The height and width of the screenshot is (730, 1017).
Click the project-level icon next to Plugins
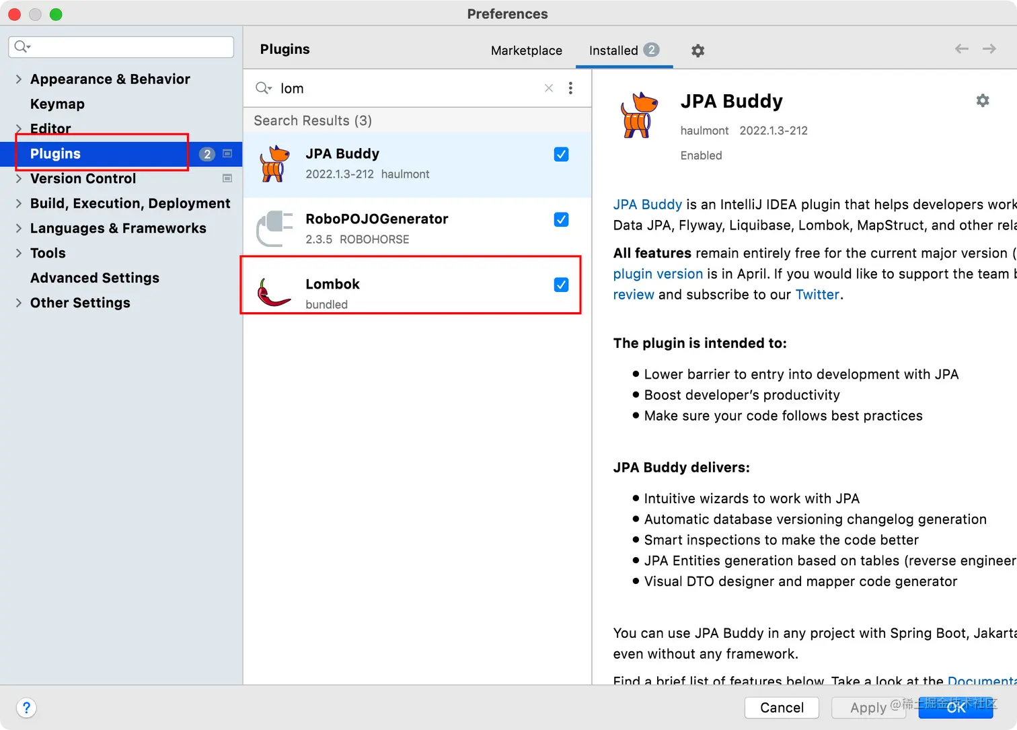pyautogui.click(x=227, y=153)
